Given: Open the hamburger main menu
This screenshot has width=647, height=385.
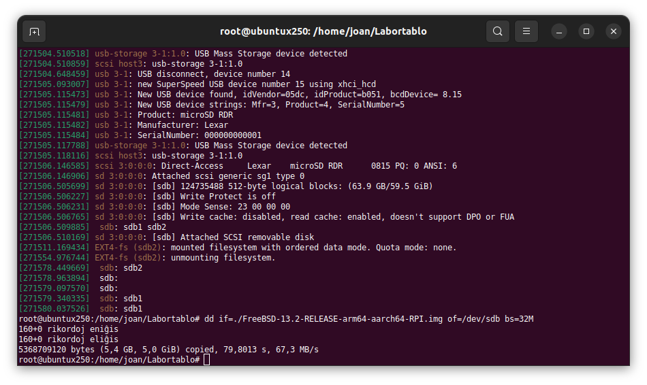Looking at the screenshot, I should pos(526,31).
